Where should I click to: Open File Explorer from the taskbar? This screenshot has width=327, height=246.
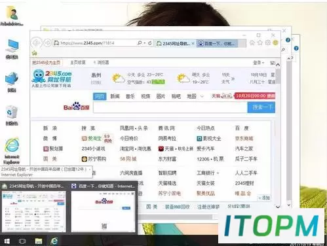click(39, 241)
